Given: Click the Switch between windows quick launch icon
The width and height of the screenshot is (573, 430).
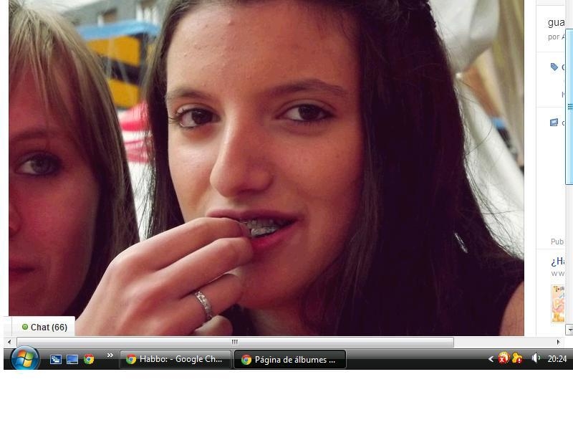Looking at the screenshot, I should [72, 359].
